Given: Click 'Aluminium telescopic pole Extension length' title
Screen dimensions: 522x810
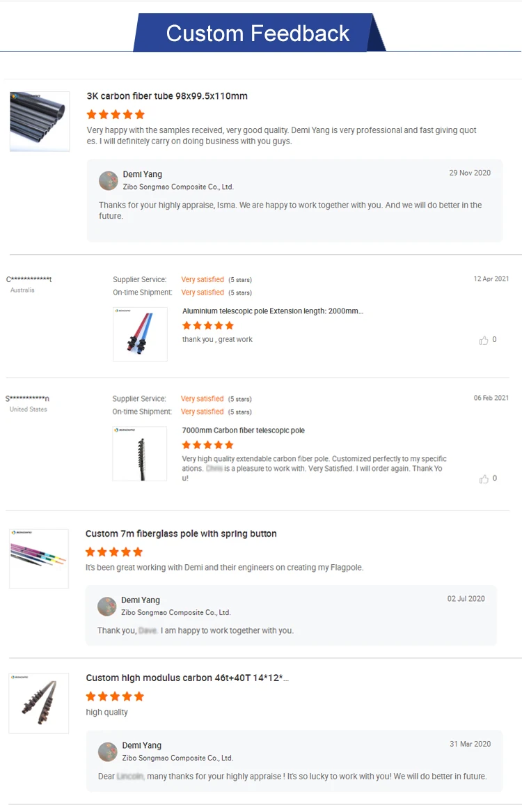Looking at the screenshot, I should click(273, 311).
